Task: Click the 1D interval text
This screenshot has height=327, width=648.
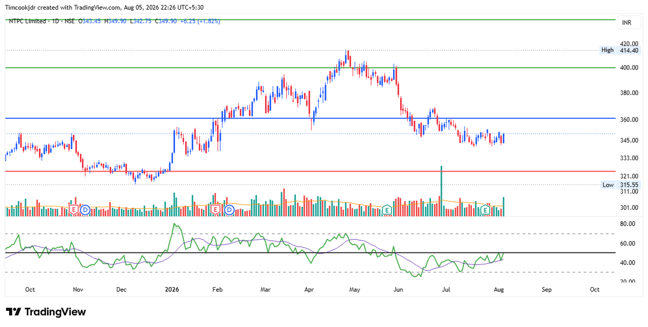Action: click(55, 21)
